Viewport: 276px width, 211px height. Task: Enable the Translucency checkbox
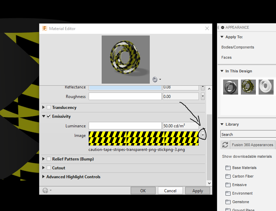coord(48,107)
